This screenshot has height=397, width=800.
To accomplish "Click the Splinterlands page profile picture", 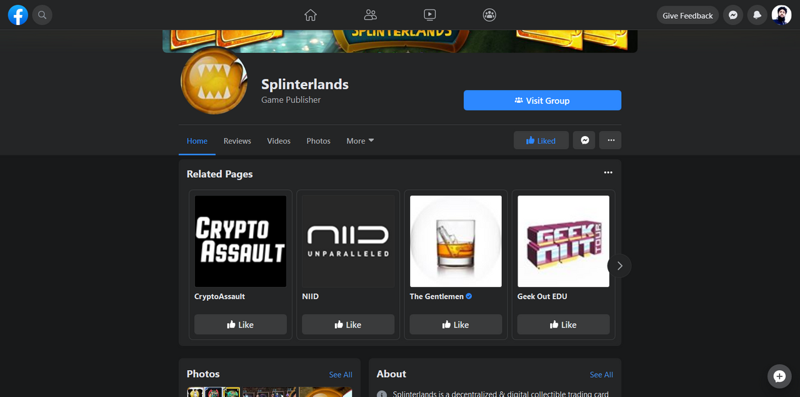I will point(214,81).
